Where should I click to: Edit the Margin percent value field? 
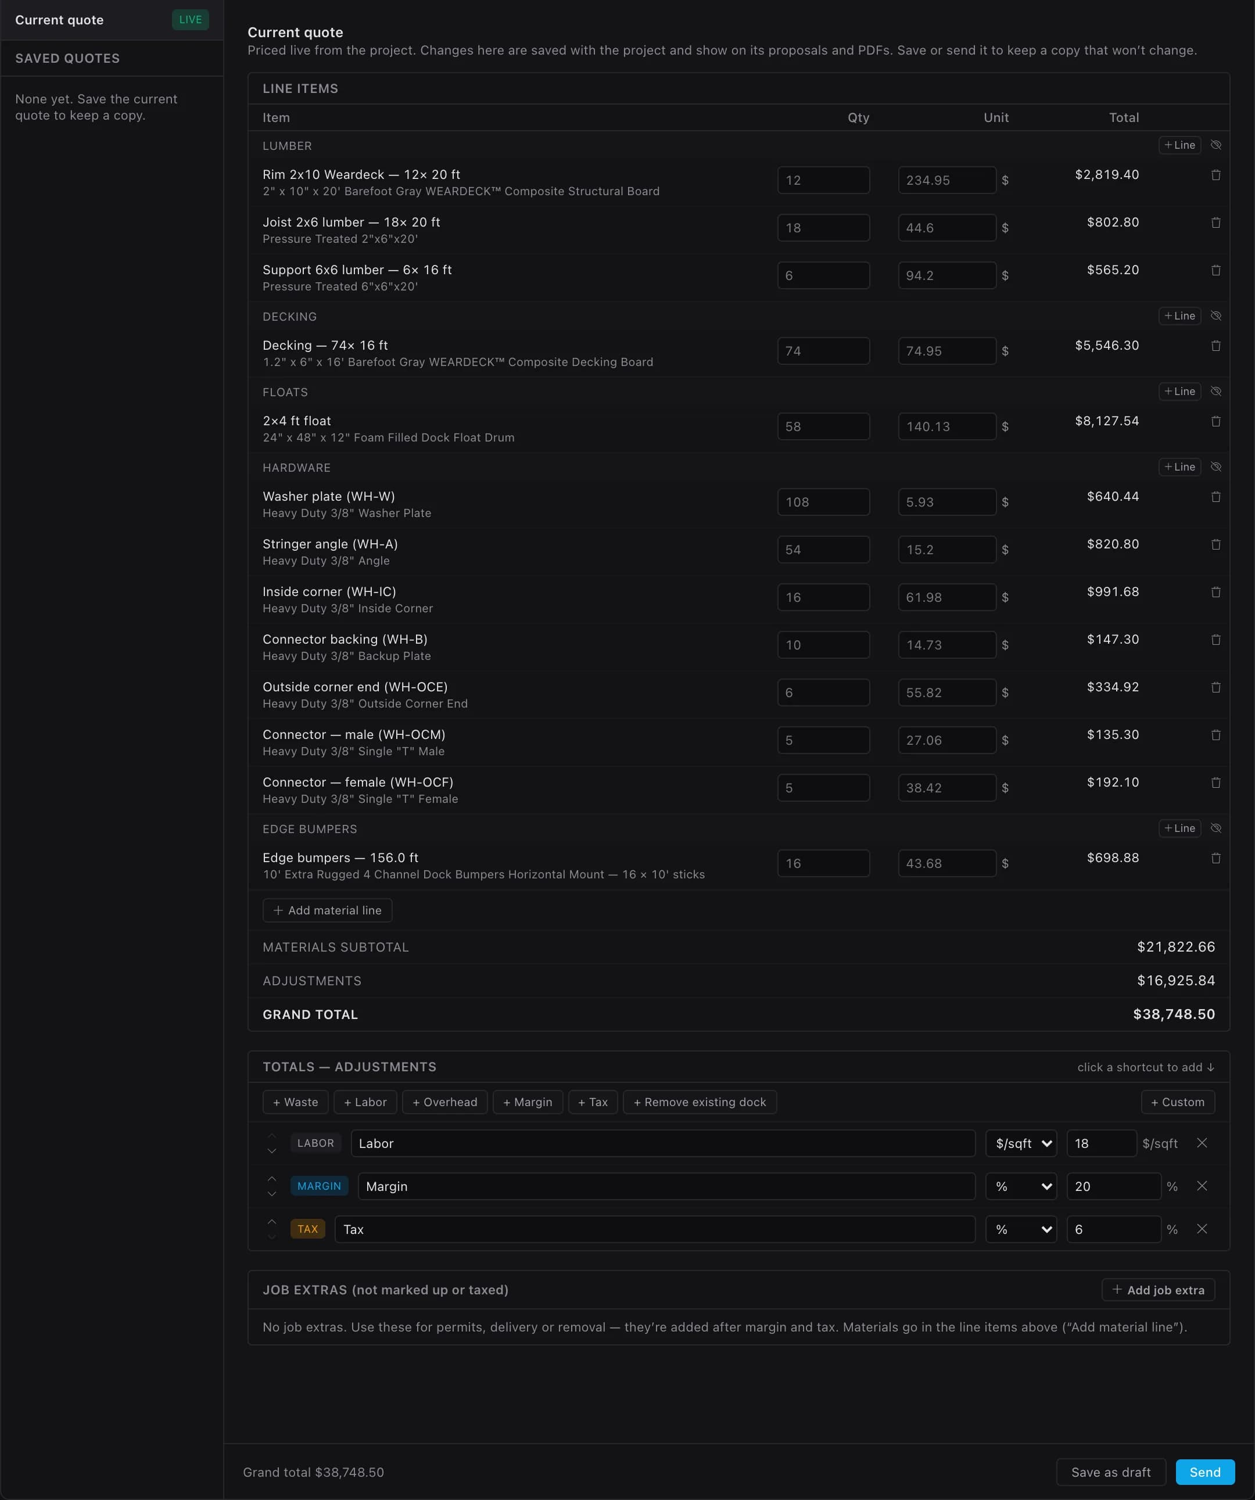click(1114, 1186)
